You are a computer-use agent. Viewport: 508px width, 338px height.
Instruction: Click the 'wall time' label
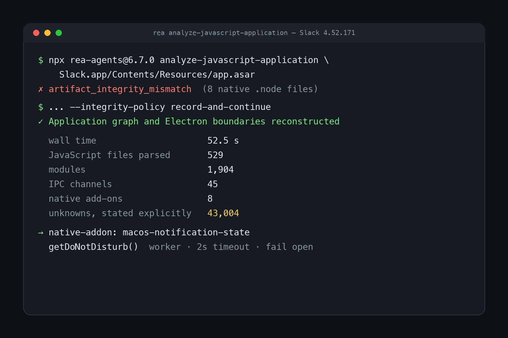(72, 141)
